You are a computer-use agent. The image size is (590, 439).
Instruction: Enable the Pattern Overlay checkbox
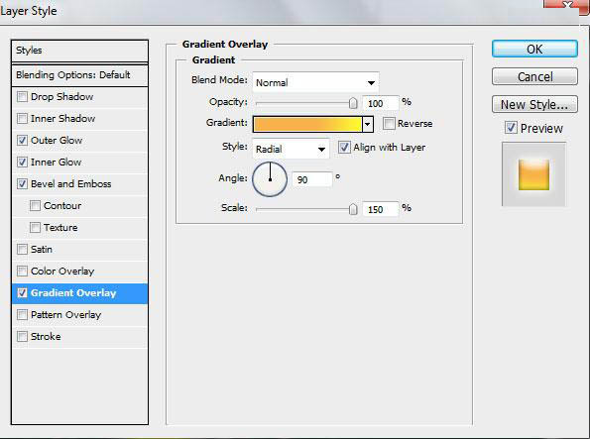tap(22, 315)
